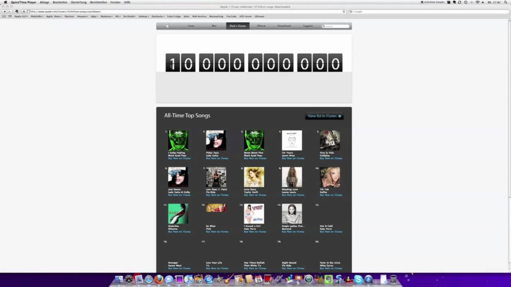The image size is (511, 287).
Task: Open the Subway bookmarks dropdown
Action: [x=144, y=16]
